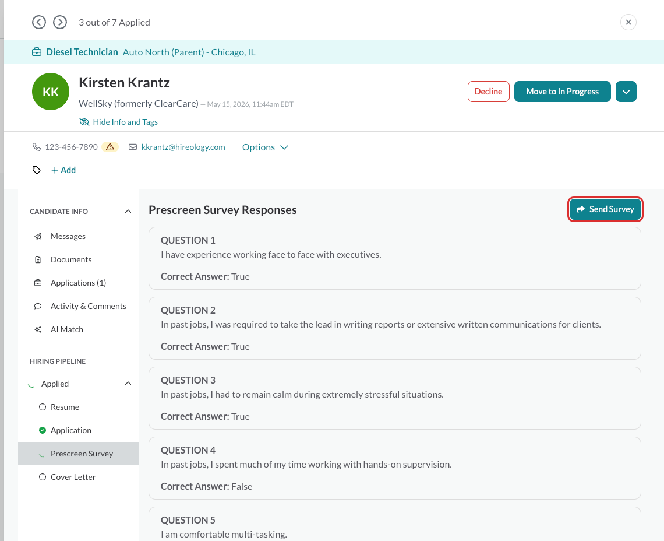The image size is (664, 541).
Task: Open the Cover Letter pipeline step
Action: click(x=73, y=477)
